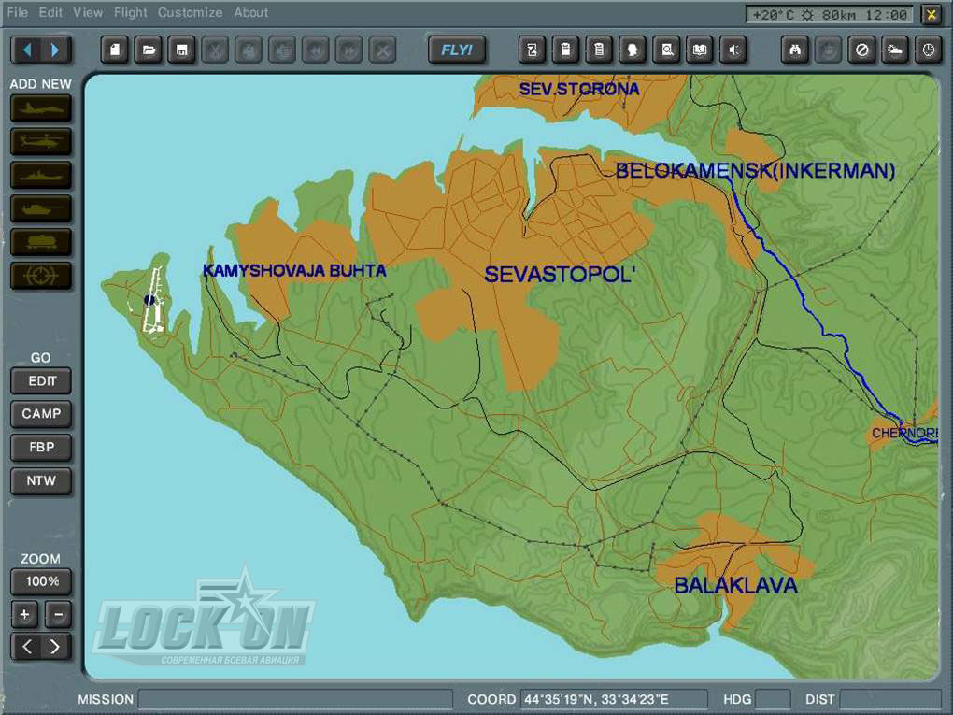Open the Flight menu
The width and height of the screenshot is (953, 715).
click(131, 13)
